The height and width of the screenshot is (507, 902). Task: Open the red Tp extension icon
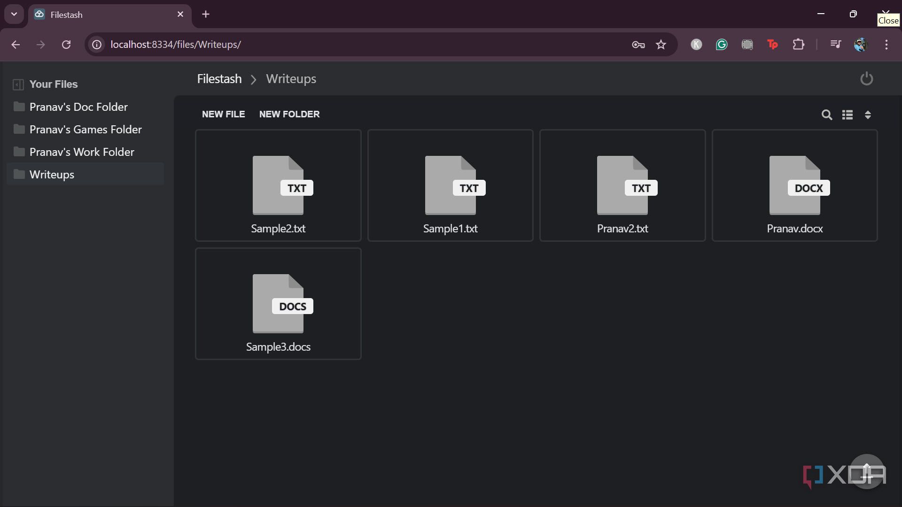point(772,45)
